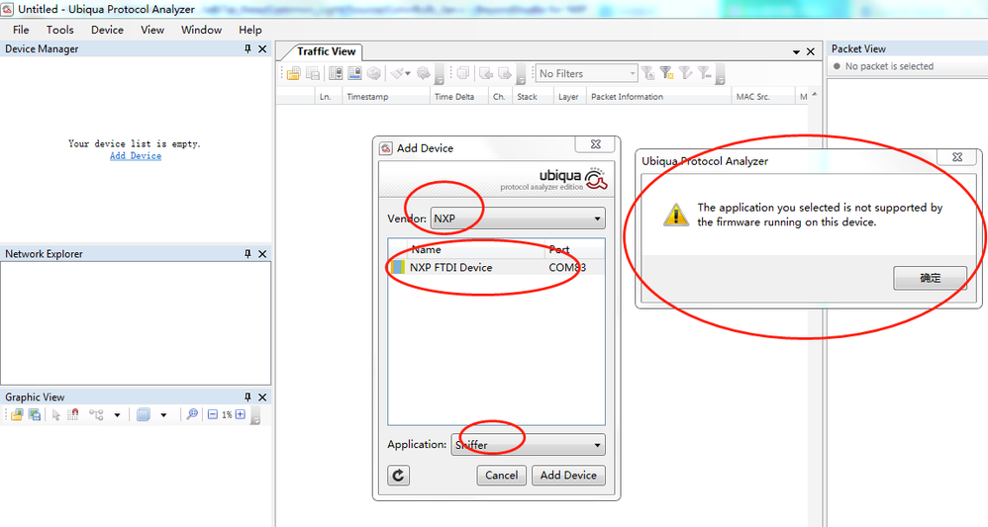Open capture file icon in Traffic View toolbar
The image size is (988, 527).
(x=294, y=74)
